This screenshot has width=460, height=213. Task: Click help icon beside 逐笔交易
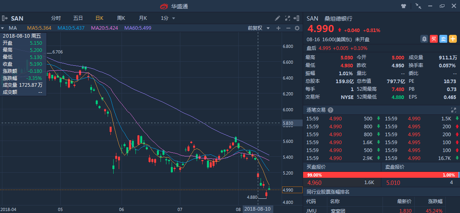coord(331,110)
